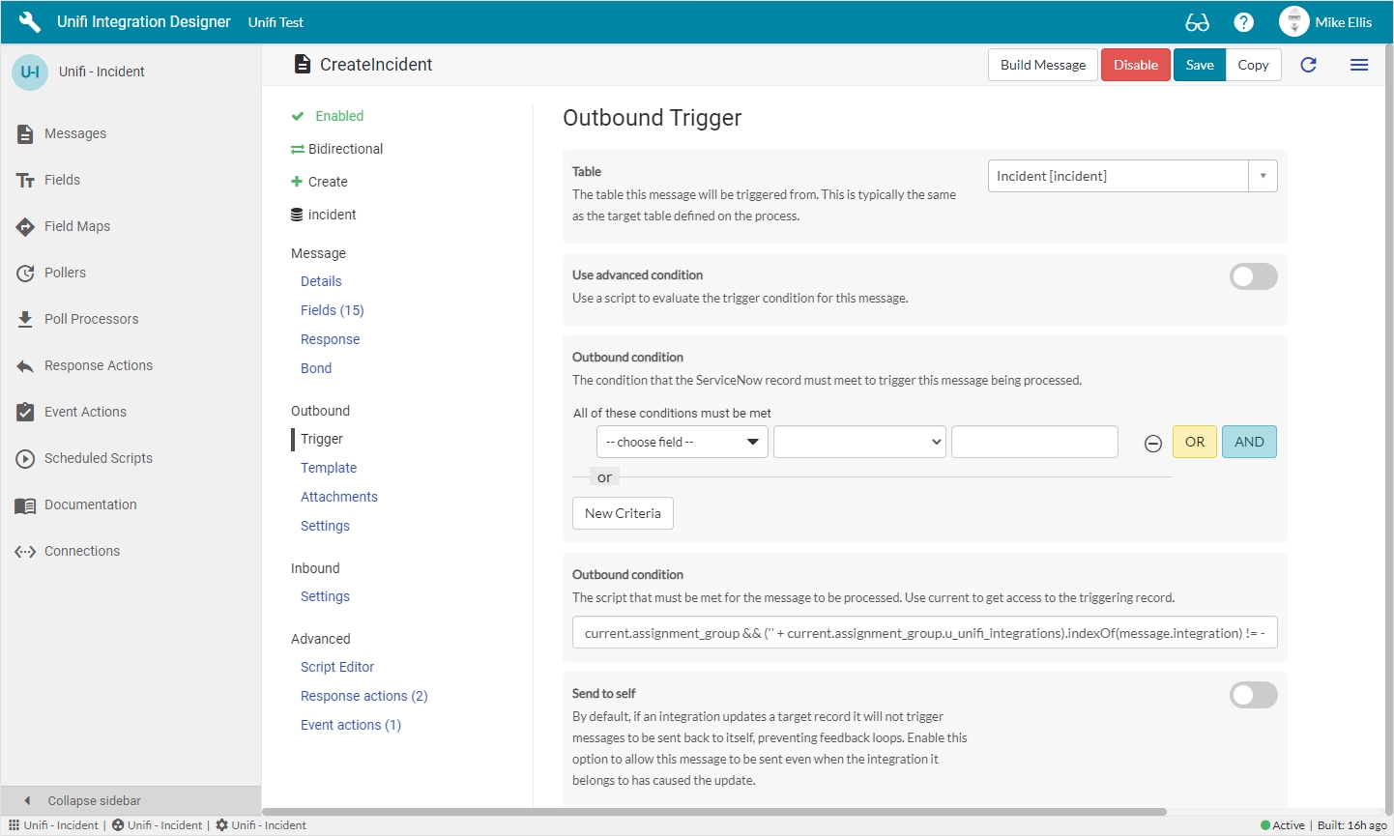This screenshot has height=836, width=1394.
Task: Open the hamburger menu icon
Action: pyautogui.click(x=1358, y=65)
